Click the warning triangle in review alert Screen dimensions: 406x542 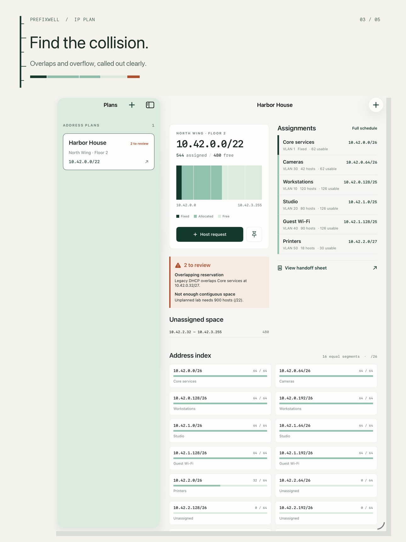pyautogui.click(x=178, y=265)
